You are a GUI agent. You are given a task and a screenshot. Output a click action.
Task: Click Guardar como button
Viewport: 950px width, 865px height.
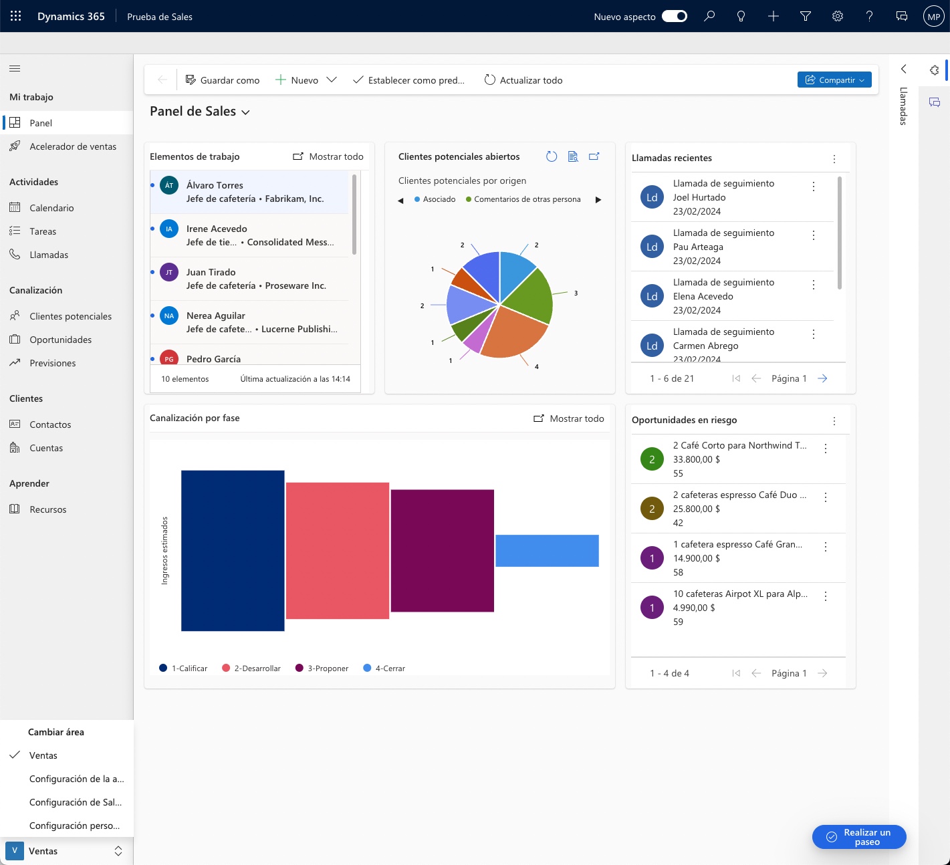click(x=222, y=80)
